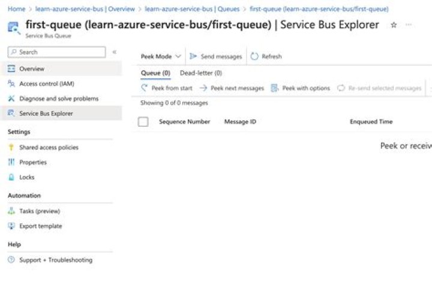Click the Peek next messages label
The height and width of the screenshot is (299, 432).
tap(237, 88)
